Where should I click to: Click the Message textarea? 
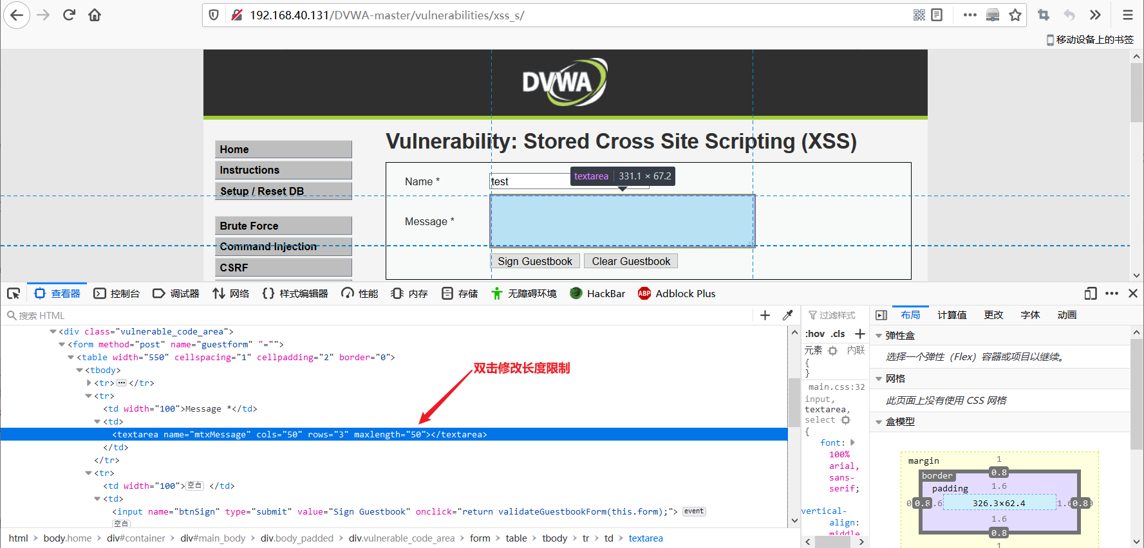click(623, 221)
